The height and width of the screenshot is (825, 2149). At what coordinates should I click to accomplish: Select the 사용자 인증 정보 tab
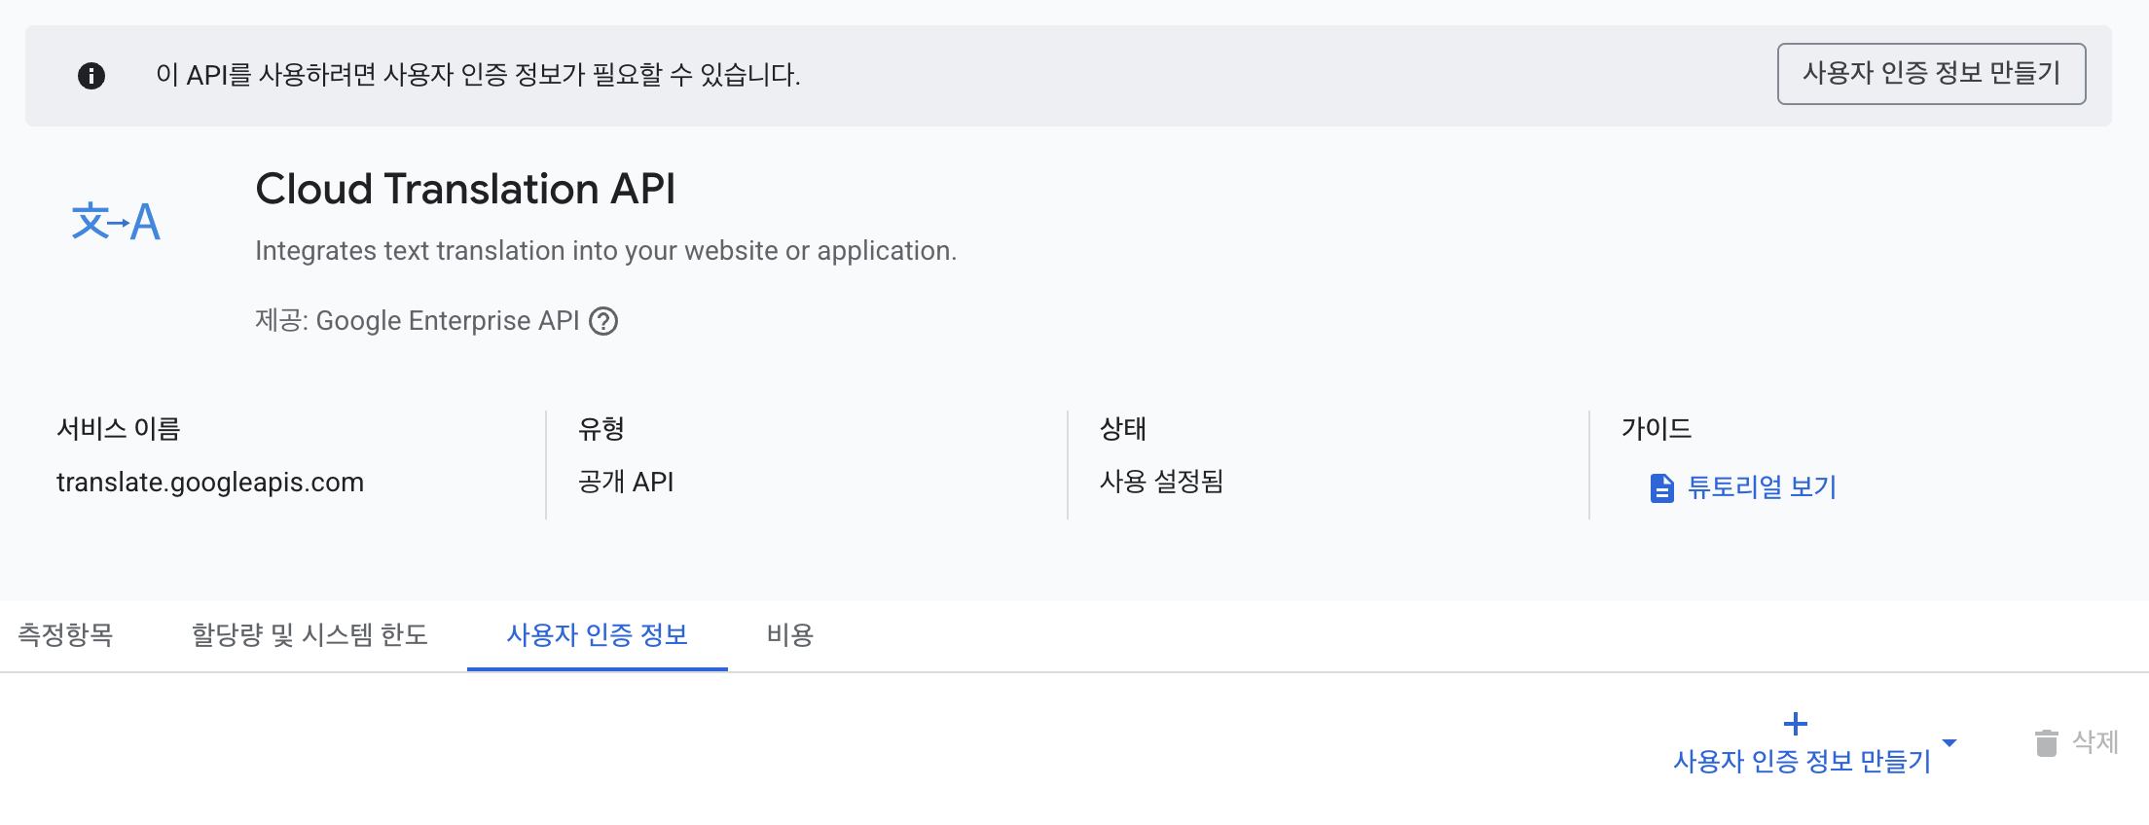pos(598,635)
